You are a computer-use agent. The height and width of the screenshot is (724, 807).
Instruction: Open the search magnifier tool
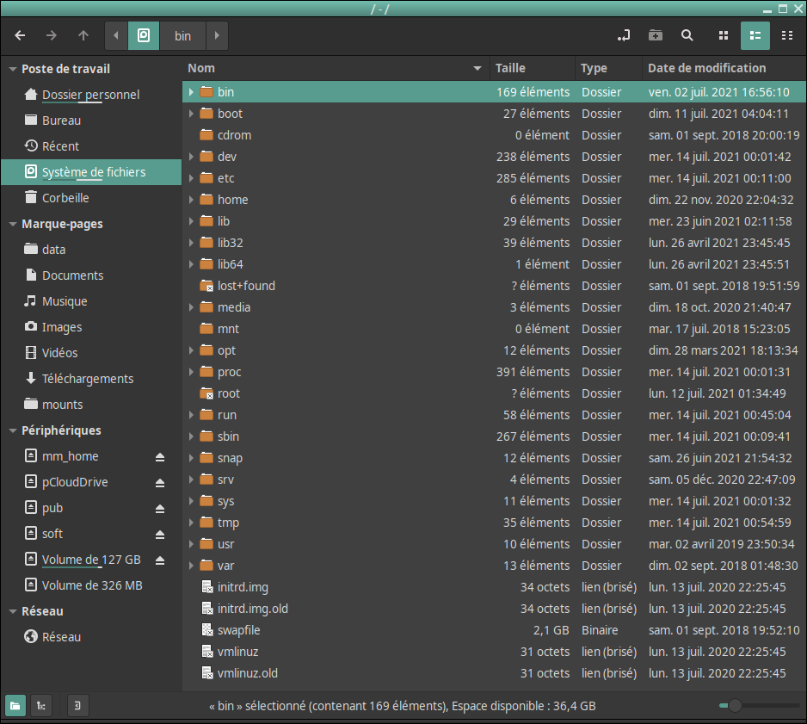687,35
